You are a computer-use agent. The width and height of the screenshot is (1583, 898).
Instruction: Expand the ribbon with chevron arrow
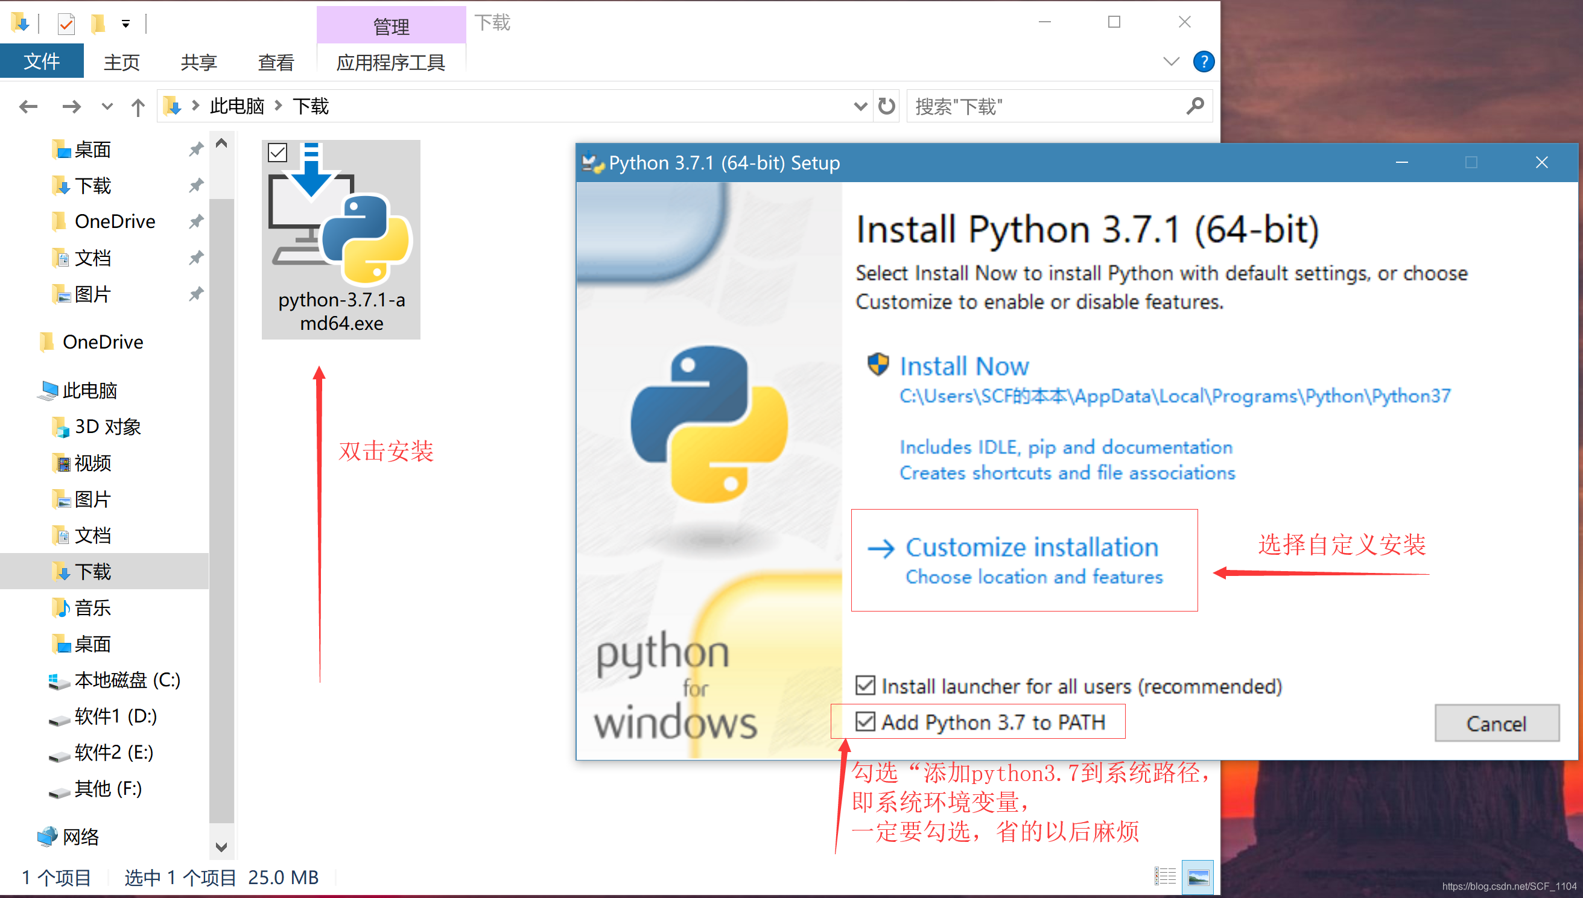pyautogui.click(x=1171, y=62)
